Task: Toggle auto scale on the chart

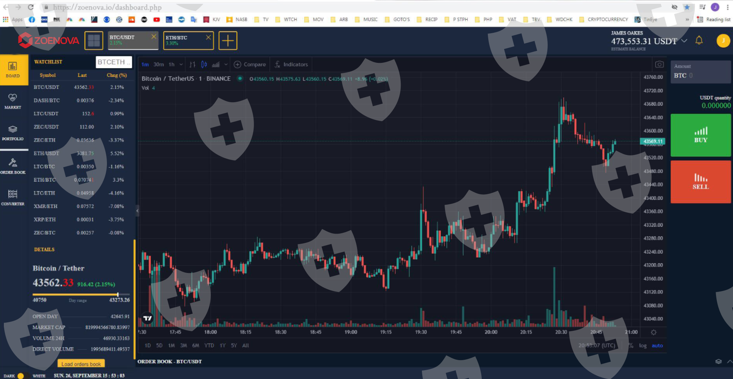Action: [x=657, y=345]
